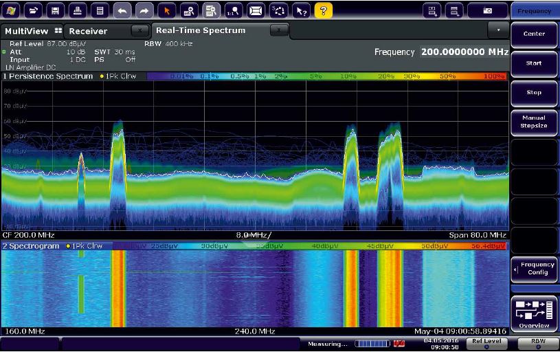
Task: Take a screenshot with the camera button
Action: 487,10
